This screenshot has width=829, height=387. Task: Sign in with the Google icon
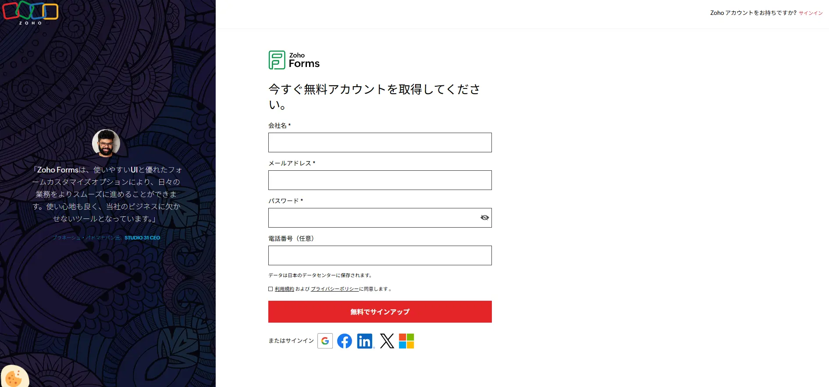[325, 341]
